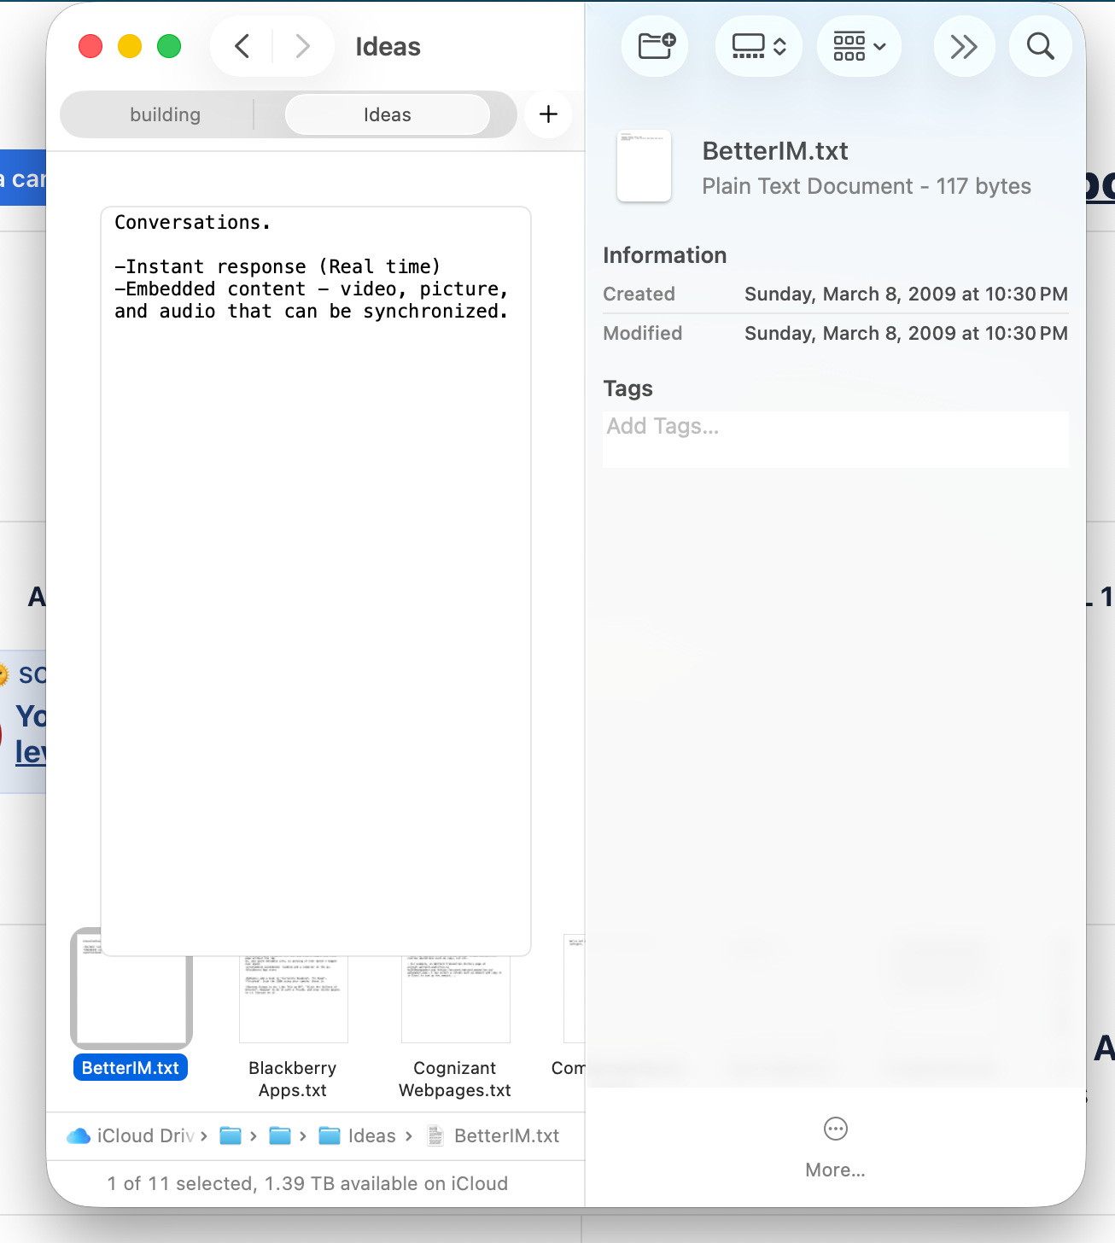The image size is (1115, 1243).
Task: Go forward with the Finder forward arrow
Action: (x=302, y=46)
